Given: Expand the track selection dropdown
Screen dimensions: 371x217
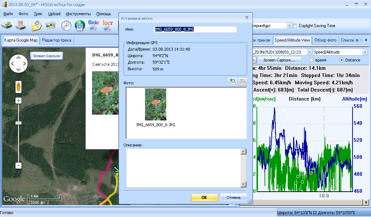Looking at the screenshot, I should pos(309,52).
